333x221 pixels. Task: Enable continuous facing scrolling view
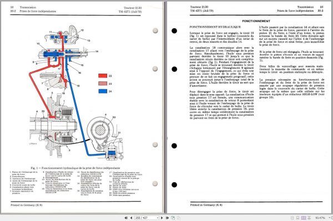tap(309, 218)
